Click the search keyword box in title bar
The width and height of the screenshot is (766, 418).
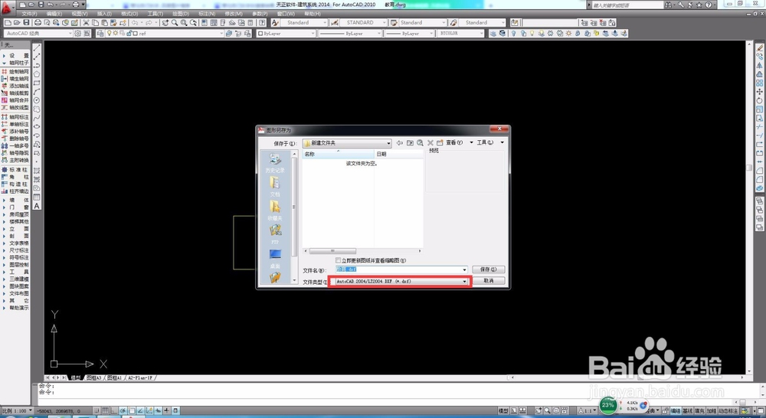click(x=628, y=5)
